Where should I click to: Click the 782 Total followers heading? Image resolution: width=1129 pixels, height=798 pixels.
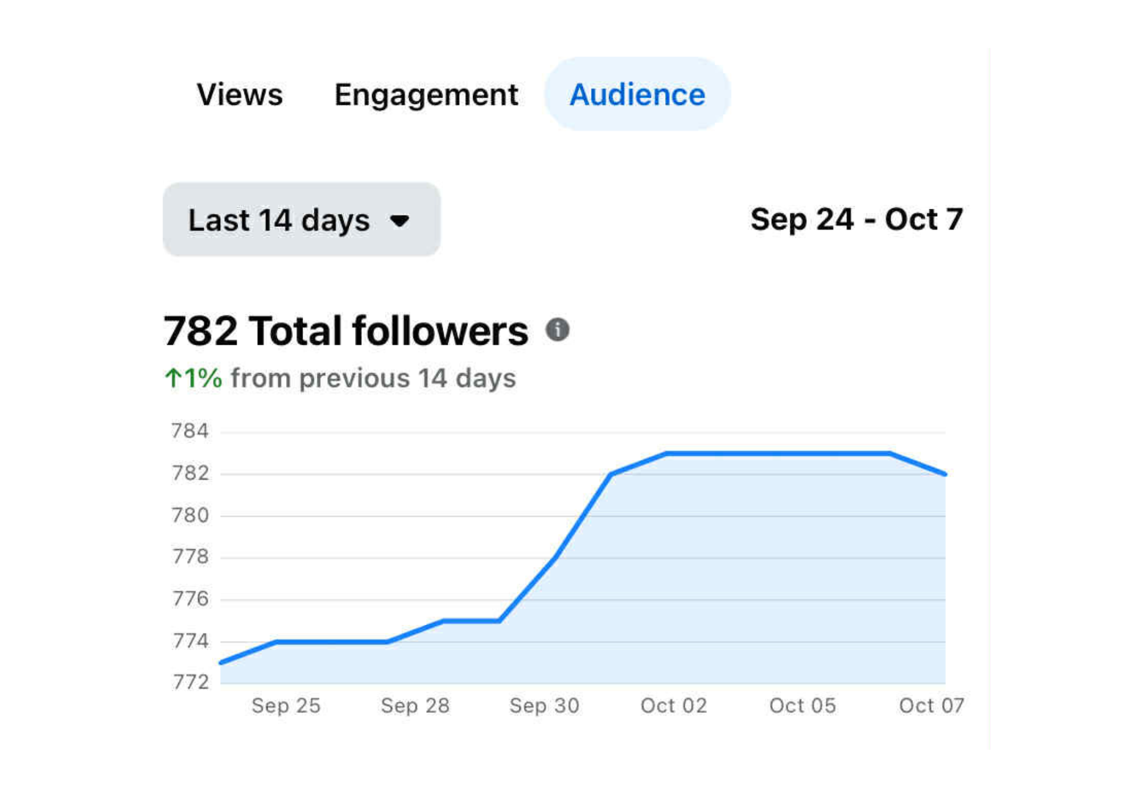[x=345, y=331]
